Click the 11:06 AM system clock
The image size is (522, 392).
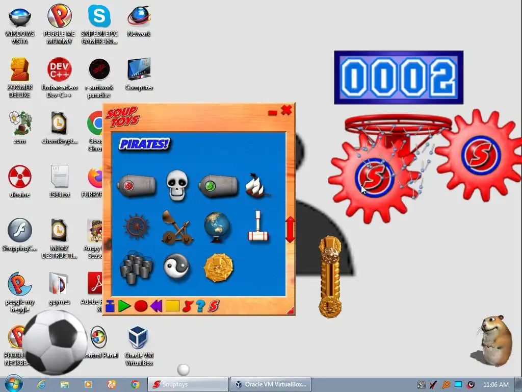[x=495, y=385]
